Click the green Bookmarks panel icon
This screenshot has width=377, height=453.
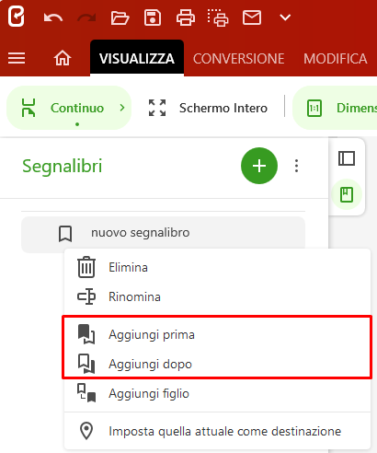(x=347, y=194)
